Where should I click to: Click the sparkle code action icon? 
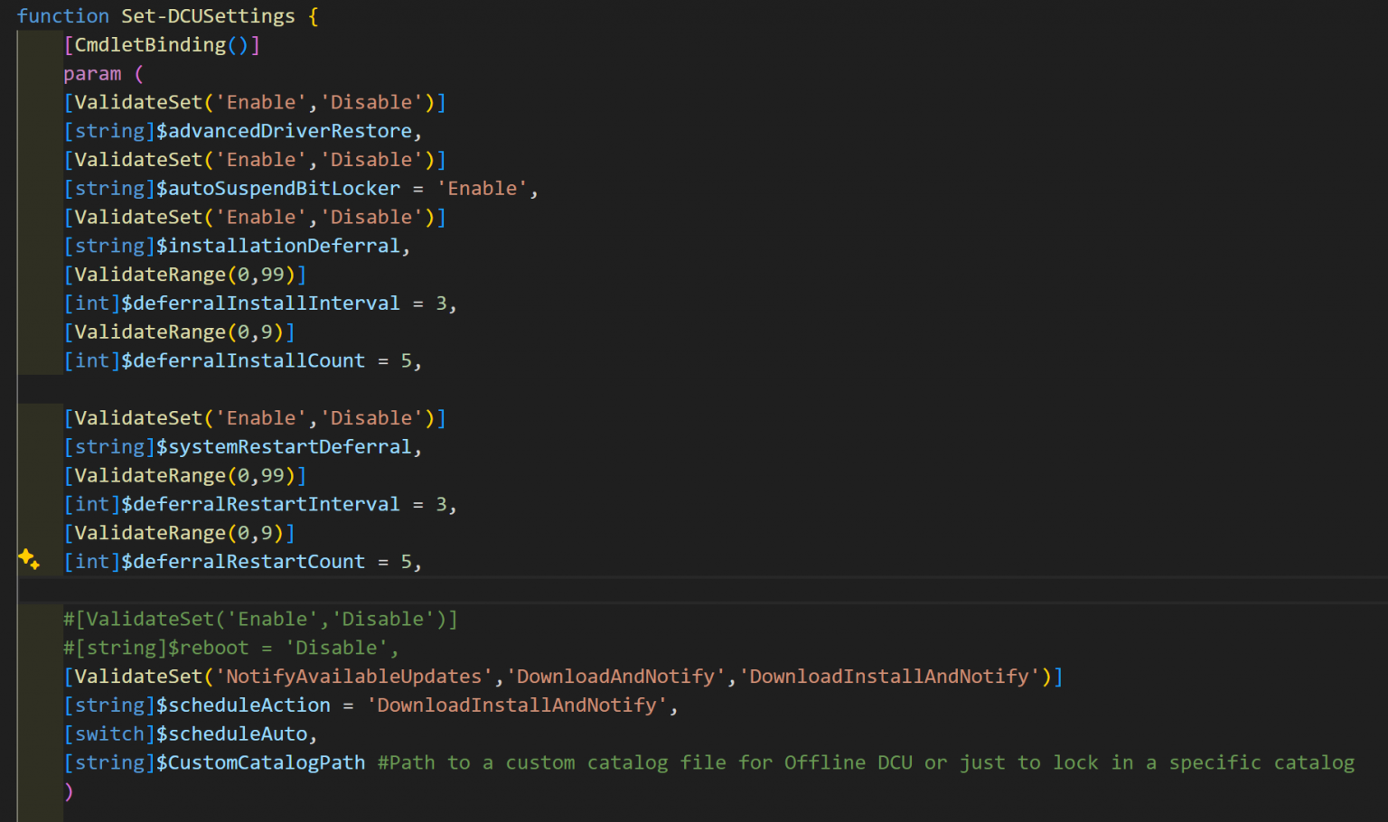click(x=28, y=559)
